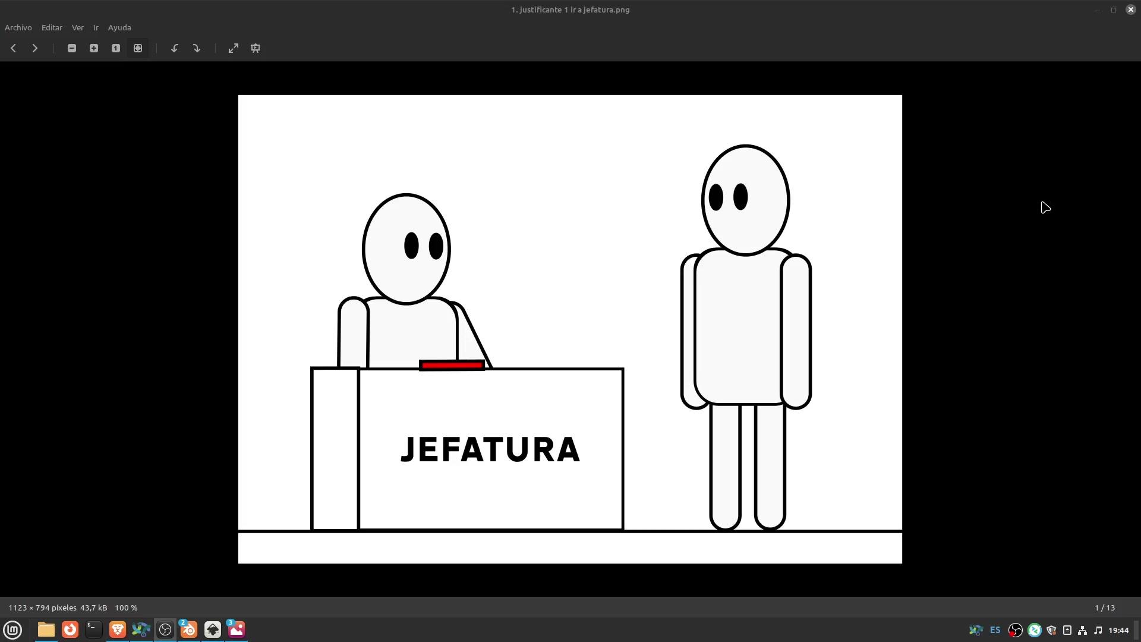The height and width of the screenshot is (642, 1141).
Task: Click the zoom in toolbar icon
Action: (x=94, y=48)
